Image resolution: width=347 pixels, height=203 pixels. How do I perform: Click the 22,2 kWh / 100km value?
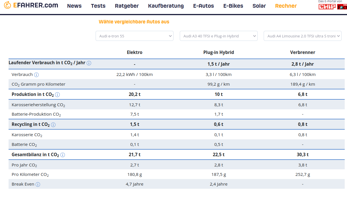(135, 75)
